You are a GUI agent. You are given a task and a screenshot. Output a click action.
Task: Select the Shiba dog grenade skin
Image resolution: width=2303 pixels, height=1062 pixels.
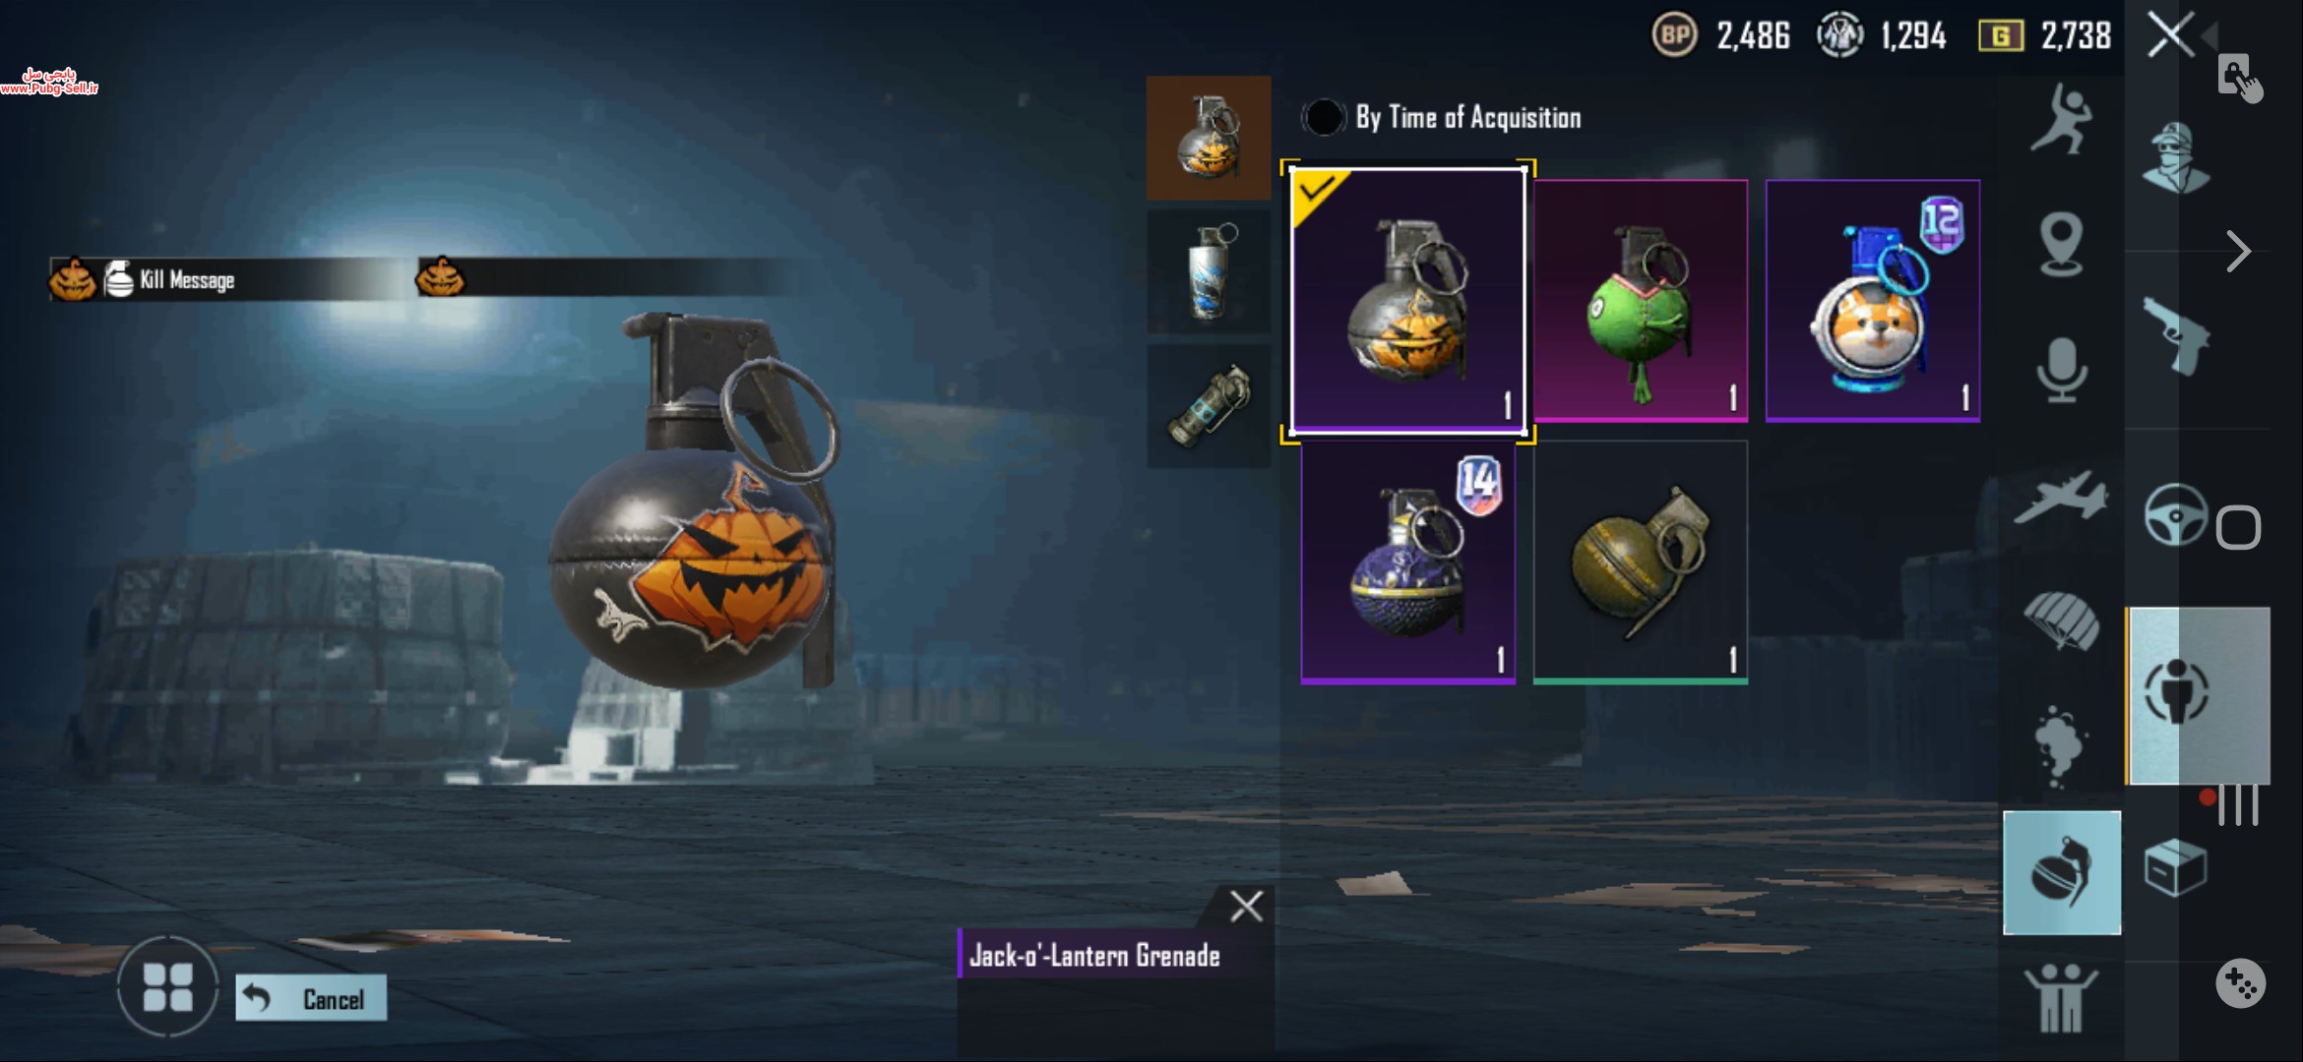tap(1872, 301)
